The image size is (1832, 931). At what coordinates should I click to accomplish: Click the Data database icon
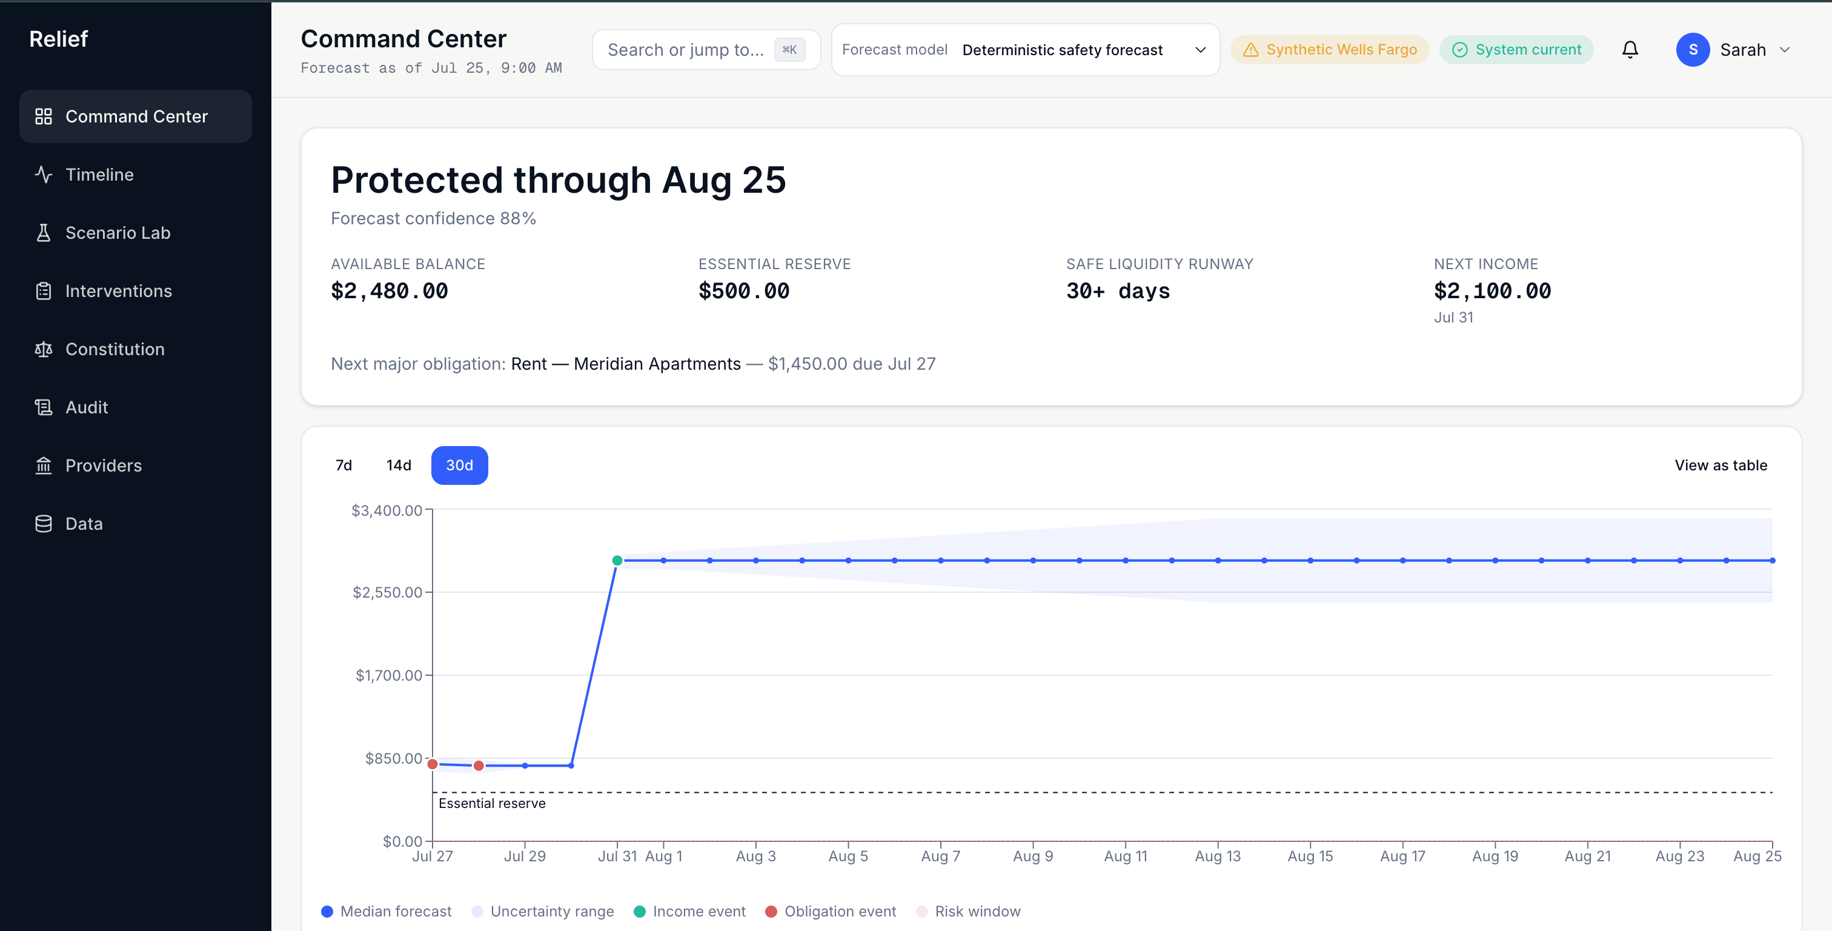pos(44,524)
